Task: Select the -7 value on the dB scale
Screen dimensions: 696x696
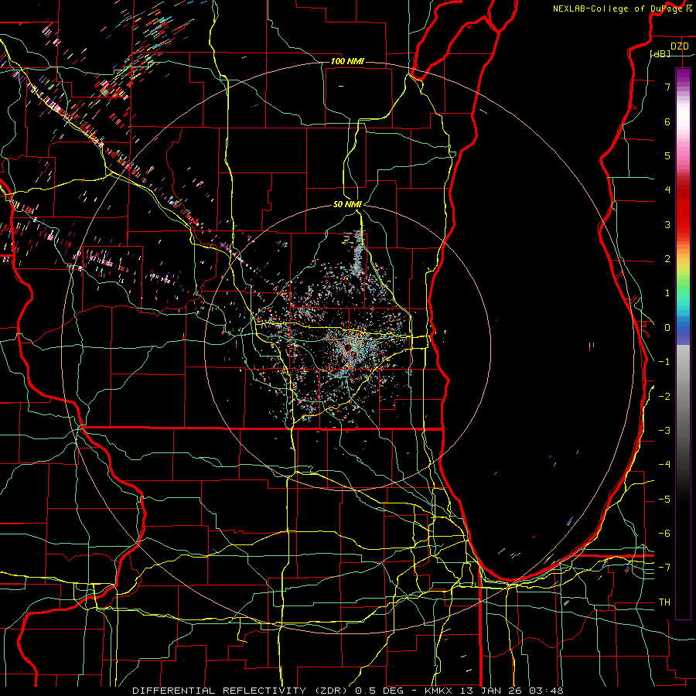Action: [664, 568]
